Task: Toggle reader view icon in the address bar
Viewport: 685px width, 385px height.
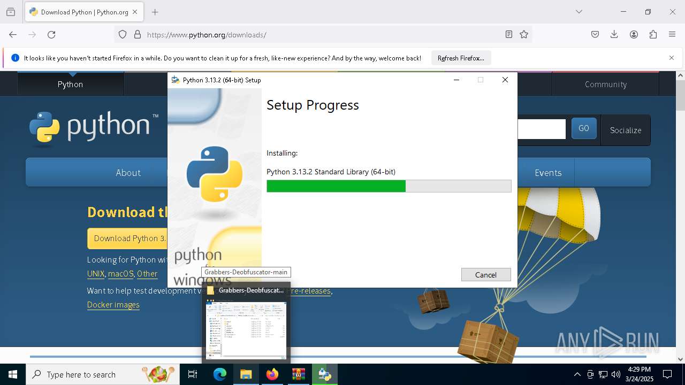Action: point(509,35)
